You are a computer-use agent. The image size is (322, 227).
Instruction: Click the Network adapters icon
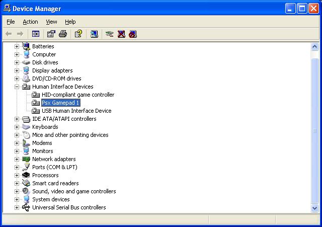(x=26, y=159)
